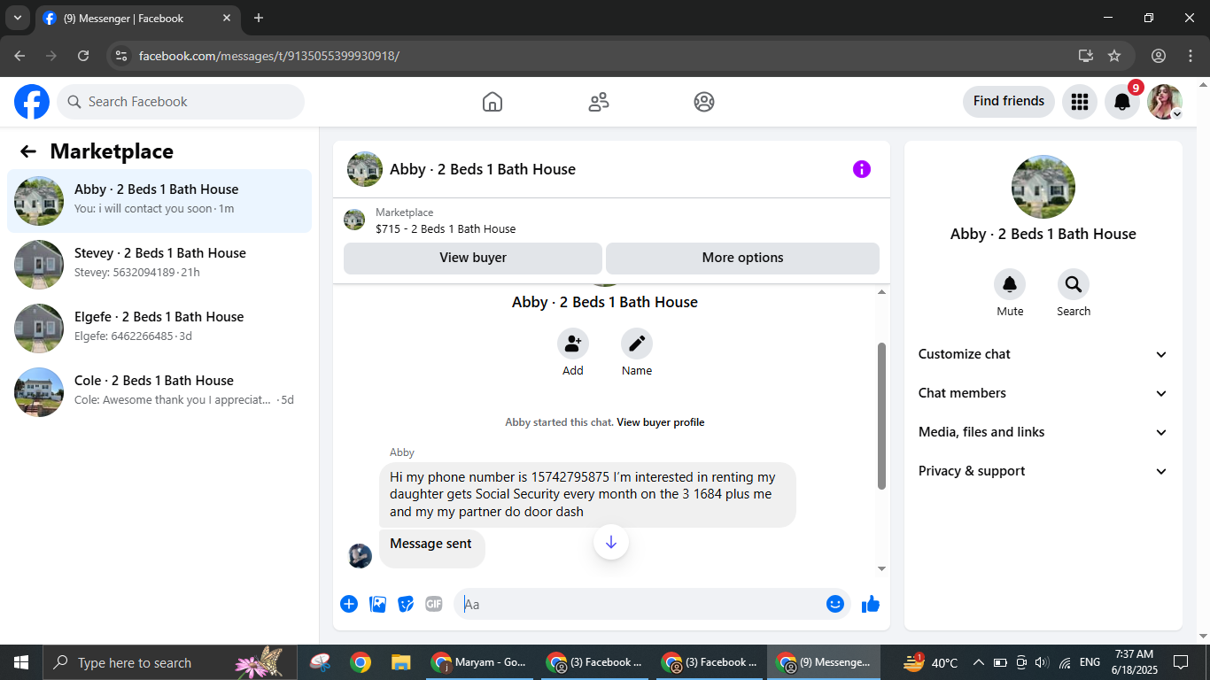Click the Find friends button
This screenshot has width=1210, height=680.
point(1009,102)
